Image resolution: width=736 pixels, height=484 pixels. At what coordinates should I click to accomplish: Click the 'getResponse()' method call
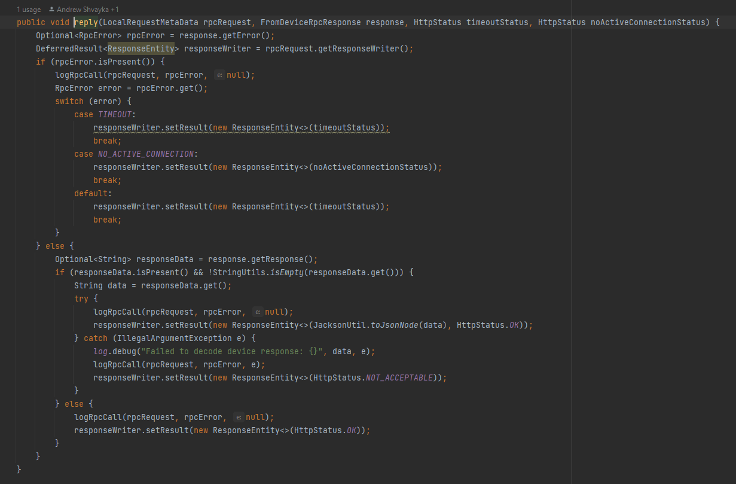tap(285, 259)
